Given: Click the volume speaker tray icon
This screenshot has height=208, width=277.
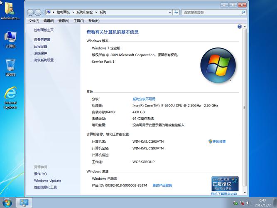Looking at the screenshot, I should click(x=248, y=203).
